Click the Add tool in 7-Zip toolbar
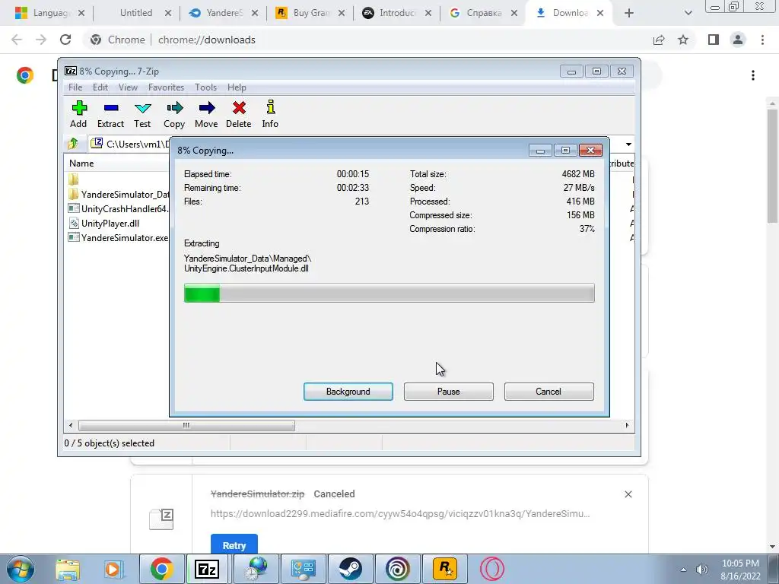The image size is (779, 584). click(x=78, y=114)
